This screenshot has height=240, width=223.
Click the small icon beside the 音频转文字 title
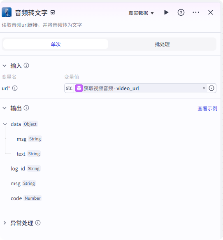tap(53, 12)
